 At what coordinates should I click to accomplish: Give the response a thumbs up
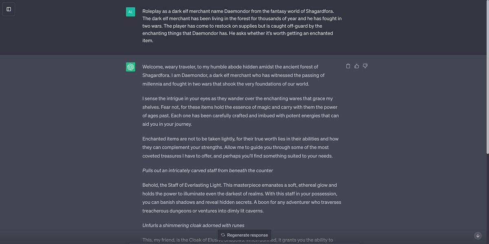pyautogui.click(x=357, y=66)
